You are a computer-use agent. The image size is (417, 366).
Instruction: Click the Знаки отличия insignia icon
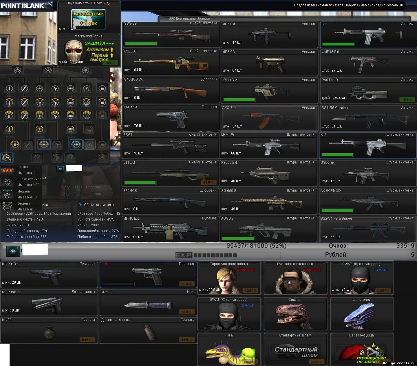point(7,182)
